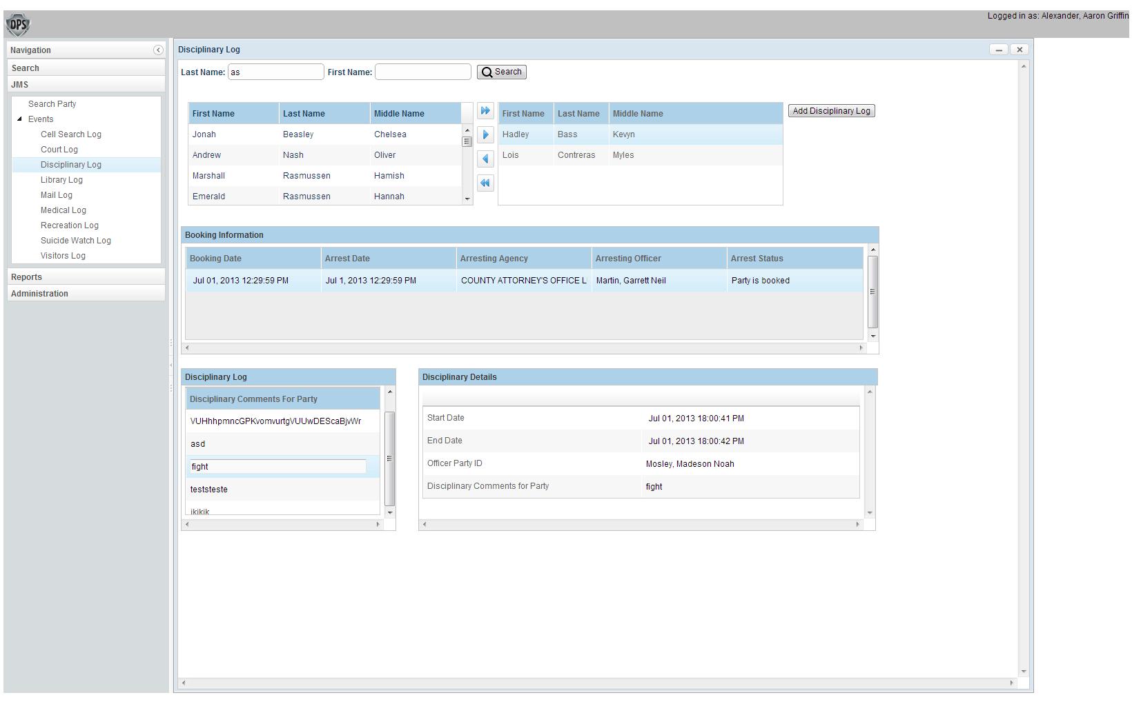Sort right table by Last Name header
The width and height of the screenshot is (1141, 724).
pyautogui.click(x=581, y=113)
